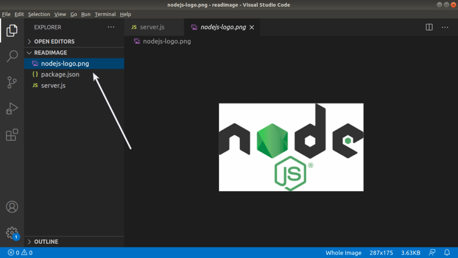The height and width of the screenshot is (258, 458).
Task: Select package.json in the Explorer
Action: pos(60,74)
